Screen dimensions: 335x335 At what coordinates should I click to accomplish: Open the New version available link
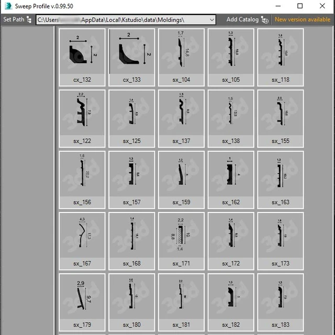(303, 19)
